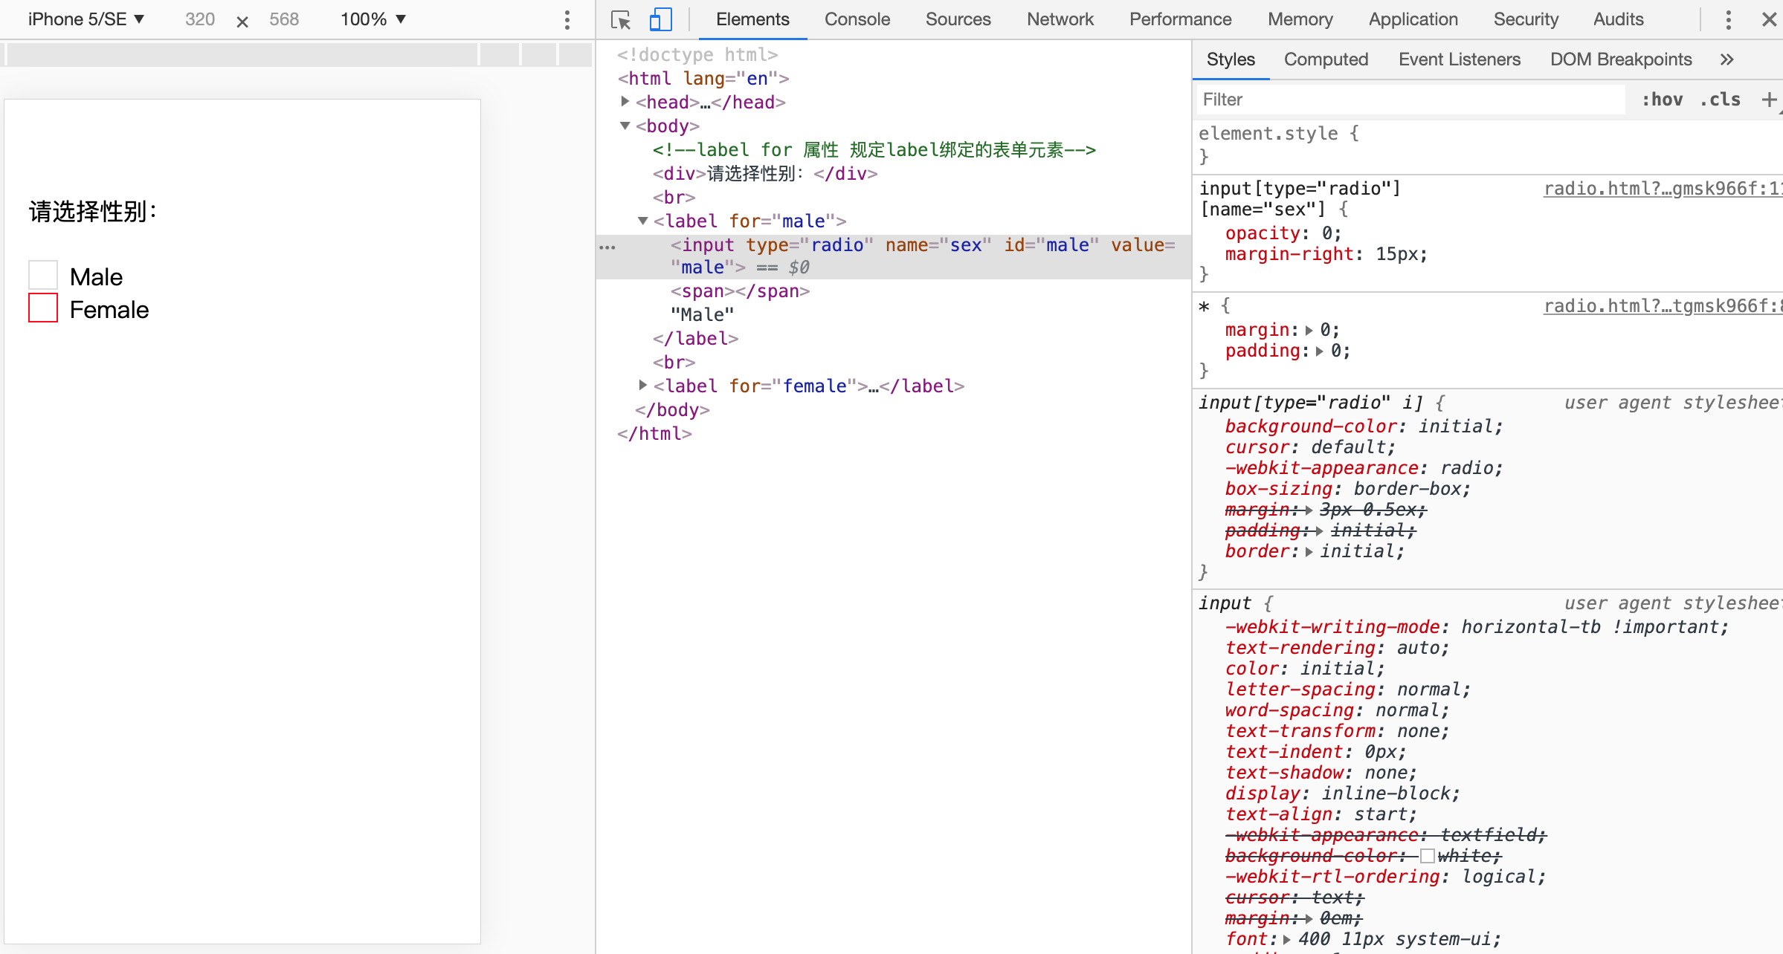Activate the inspect element picker icon

620,19
